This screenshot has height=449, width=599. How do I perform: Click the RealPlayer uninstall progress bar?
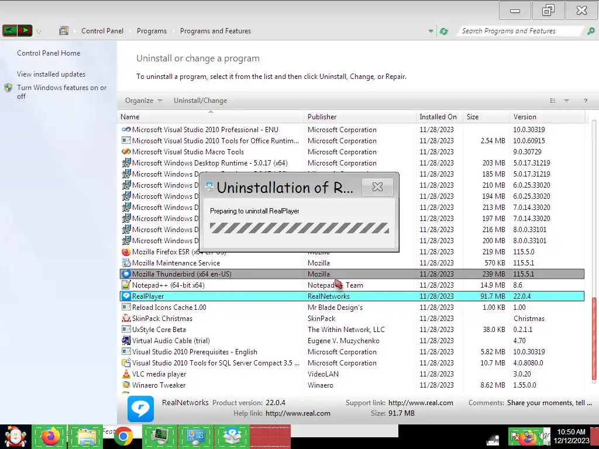(x=299, y=228)
